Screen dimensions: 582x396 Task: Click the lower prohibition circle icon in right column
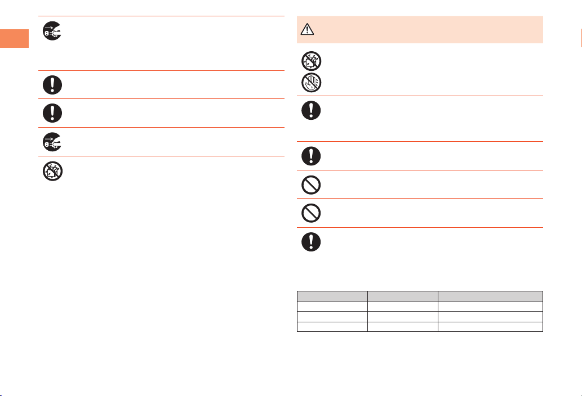311,213
